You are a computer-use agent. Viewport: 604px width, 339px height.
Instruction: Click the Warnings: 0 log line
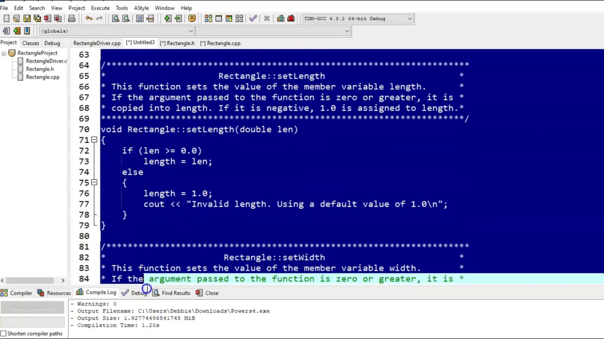[93, 304]
